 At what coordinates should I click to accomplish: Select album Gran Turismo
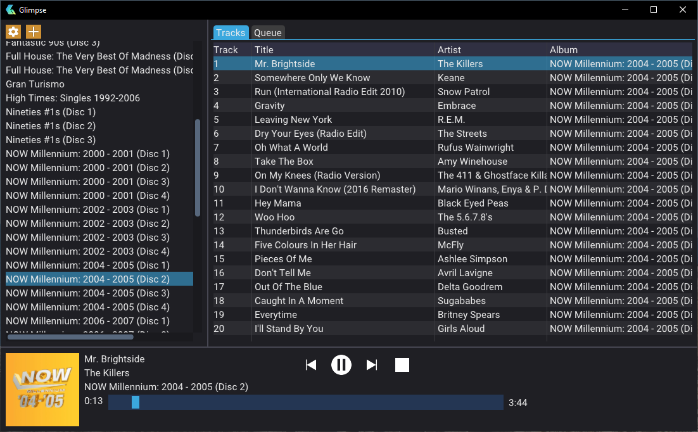pos(99,84)
